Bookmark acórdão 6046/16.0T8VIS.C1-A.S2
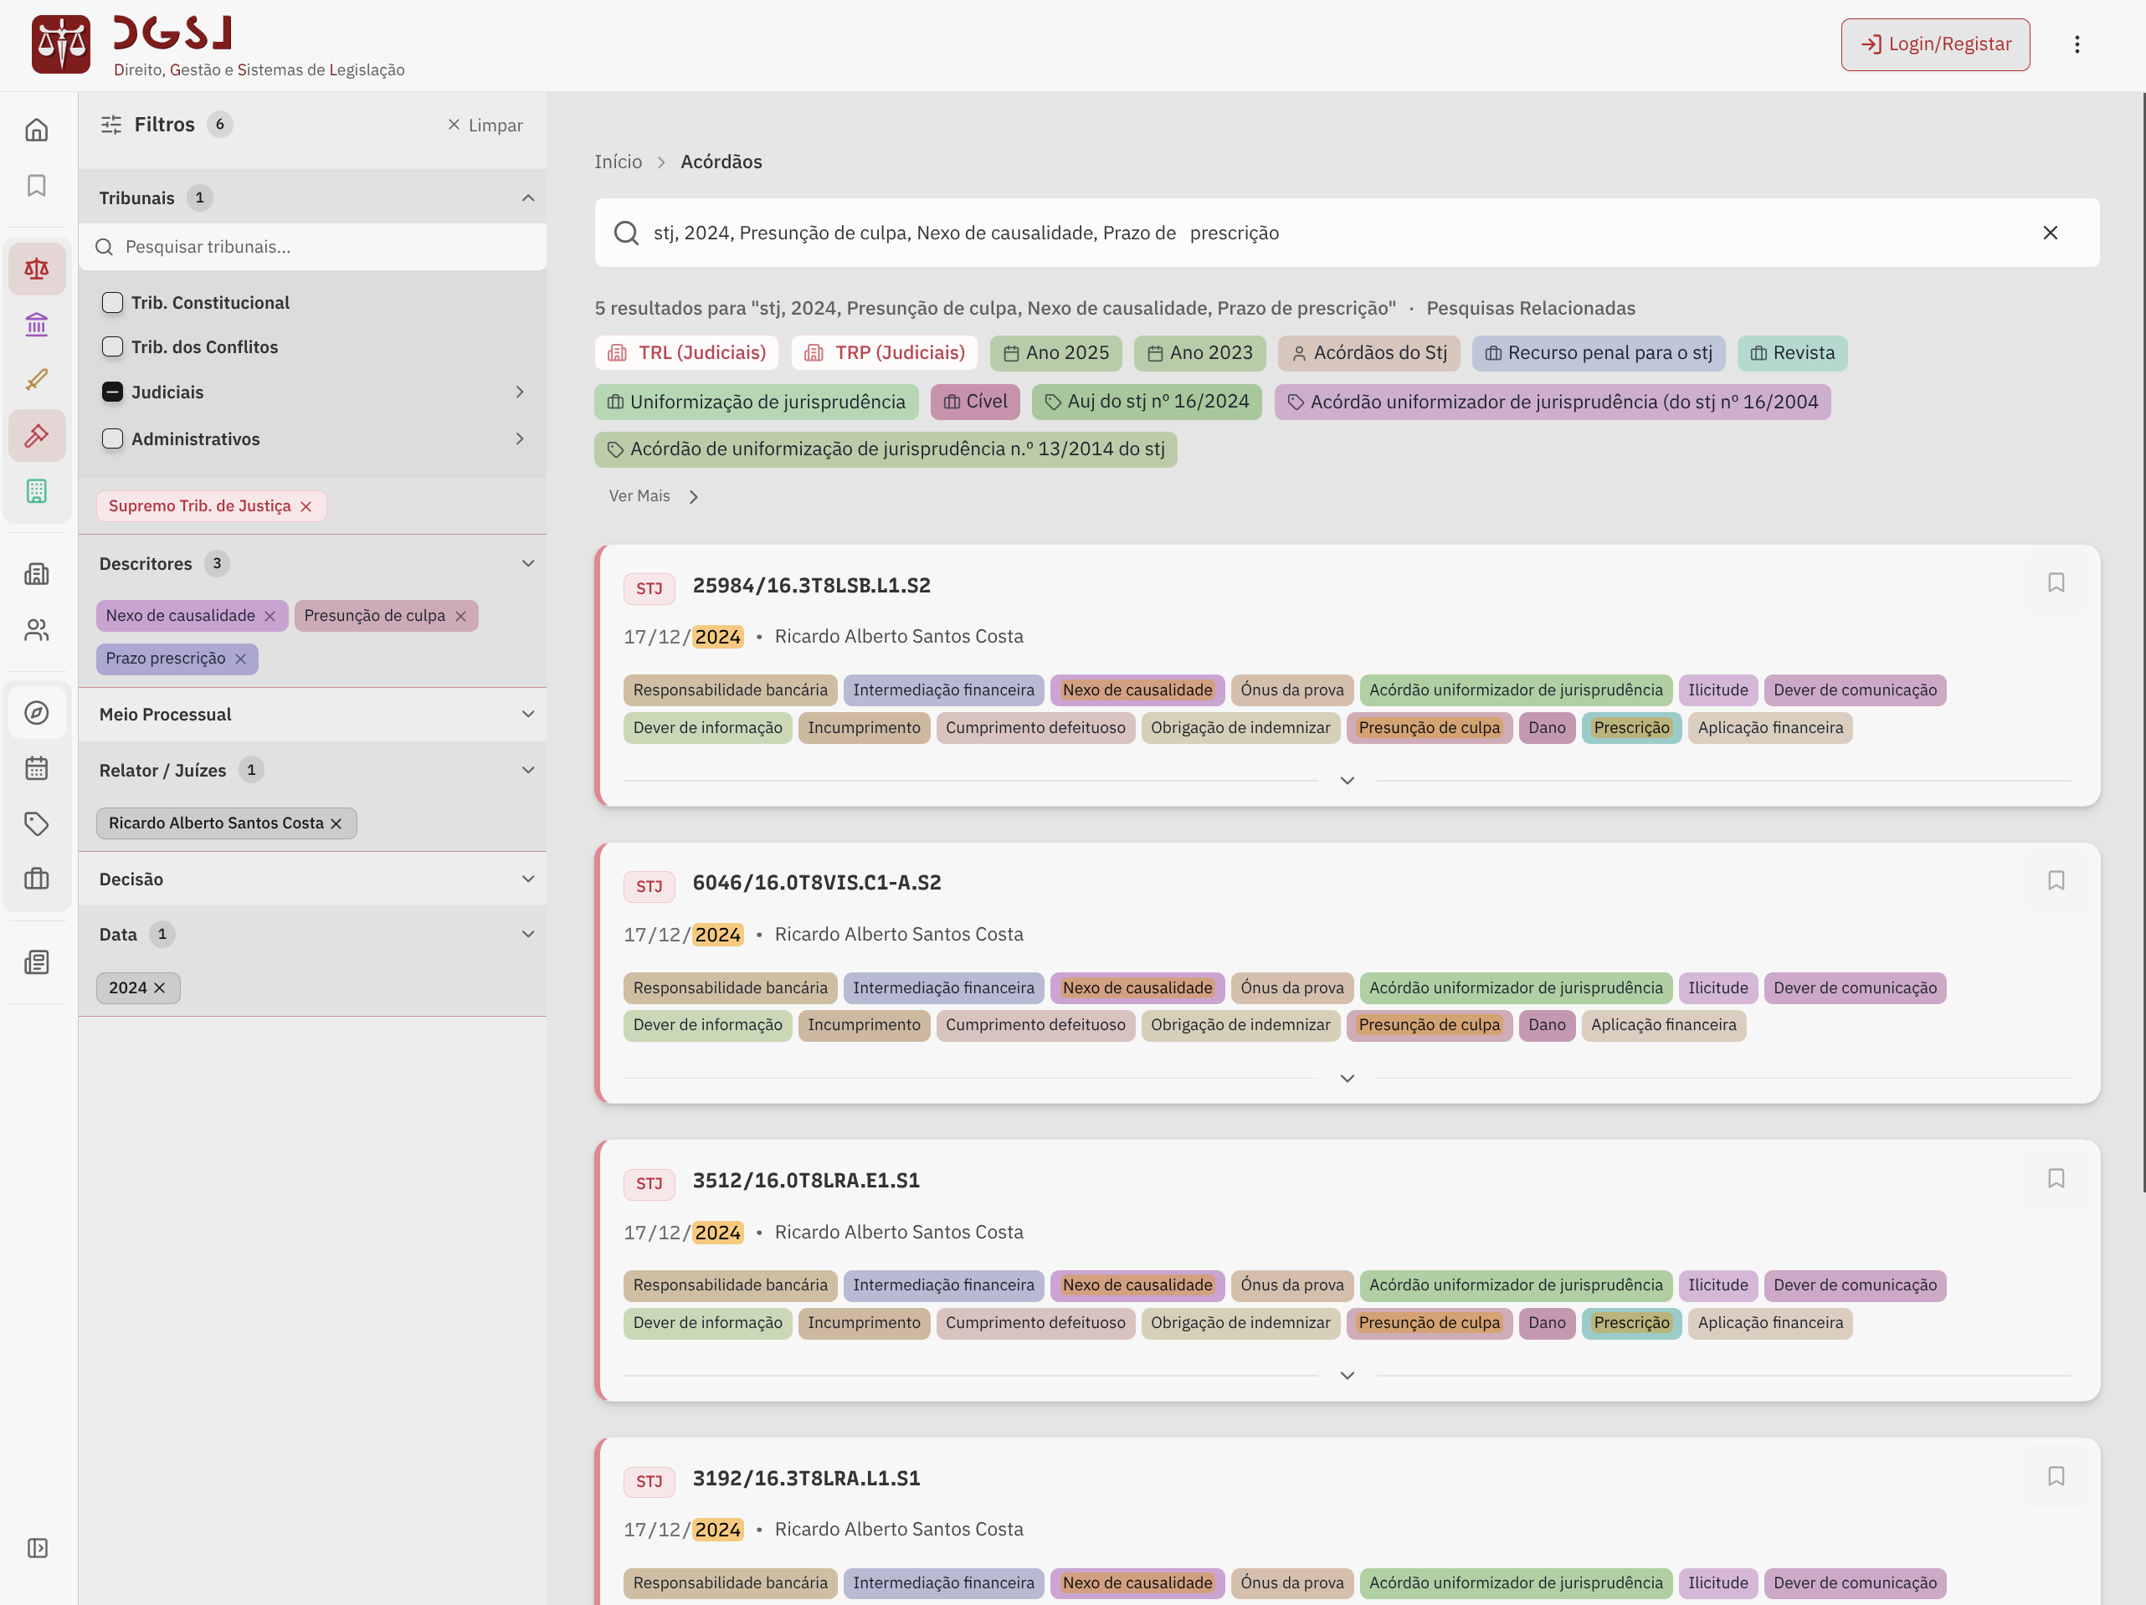Screen dimensions: 2146x1605 pyautogui.click(x=2056, y=880)
